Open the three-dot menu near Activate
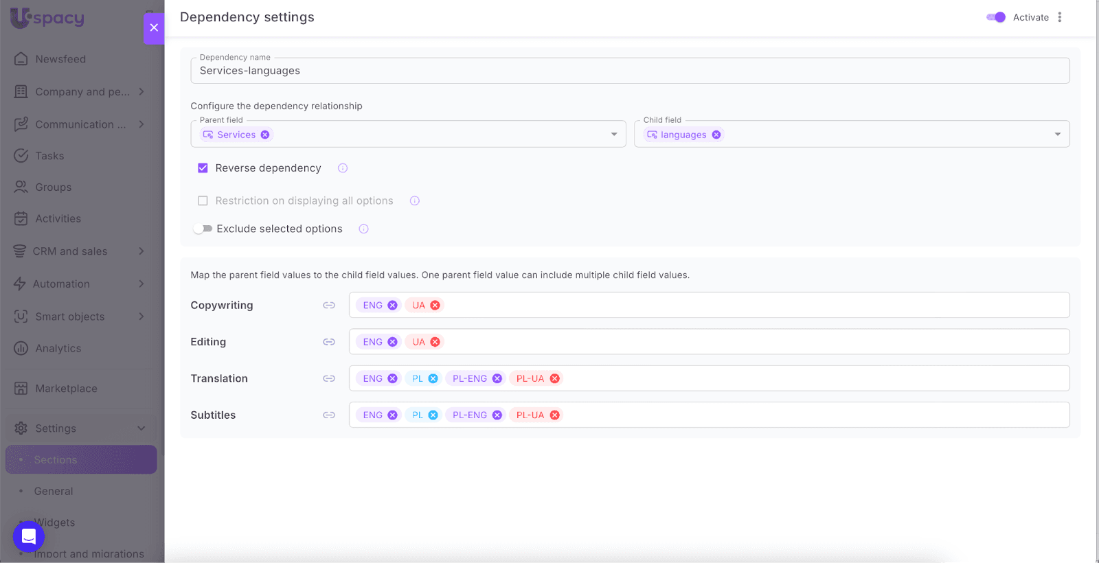Image resolution: width=1099 pixels, height=563 pixels. (1060, 17)
